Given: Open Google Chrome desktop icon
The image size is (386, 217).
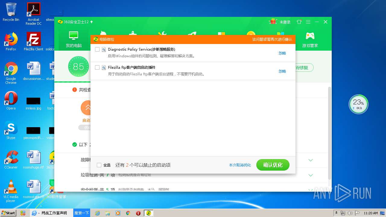Looking at the screenshot, I should coord(11,73).
